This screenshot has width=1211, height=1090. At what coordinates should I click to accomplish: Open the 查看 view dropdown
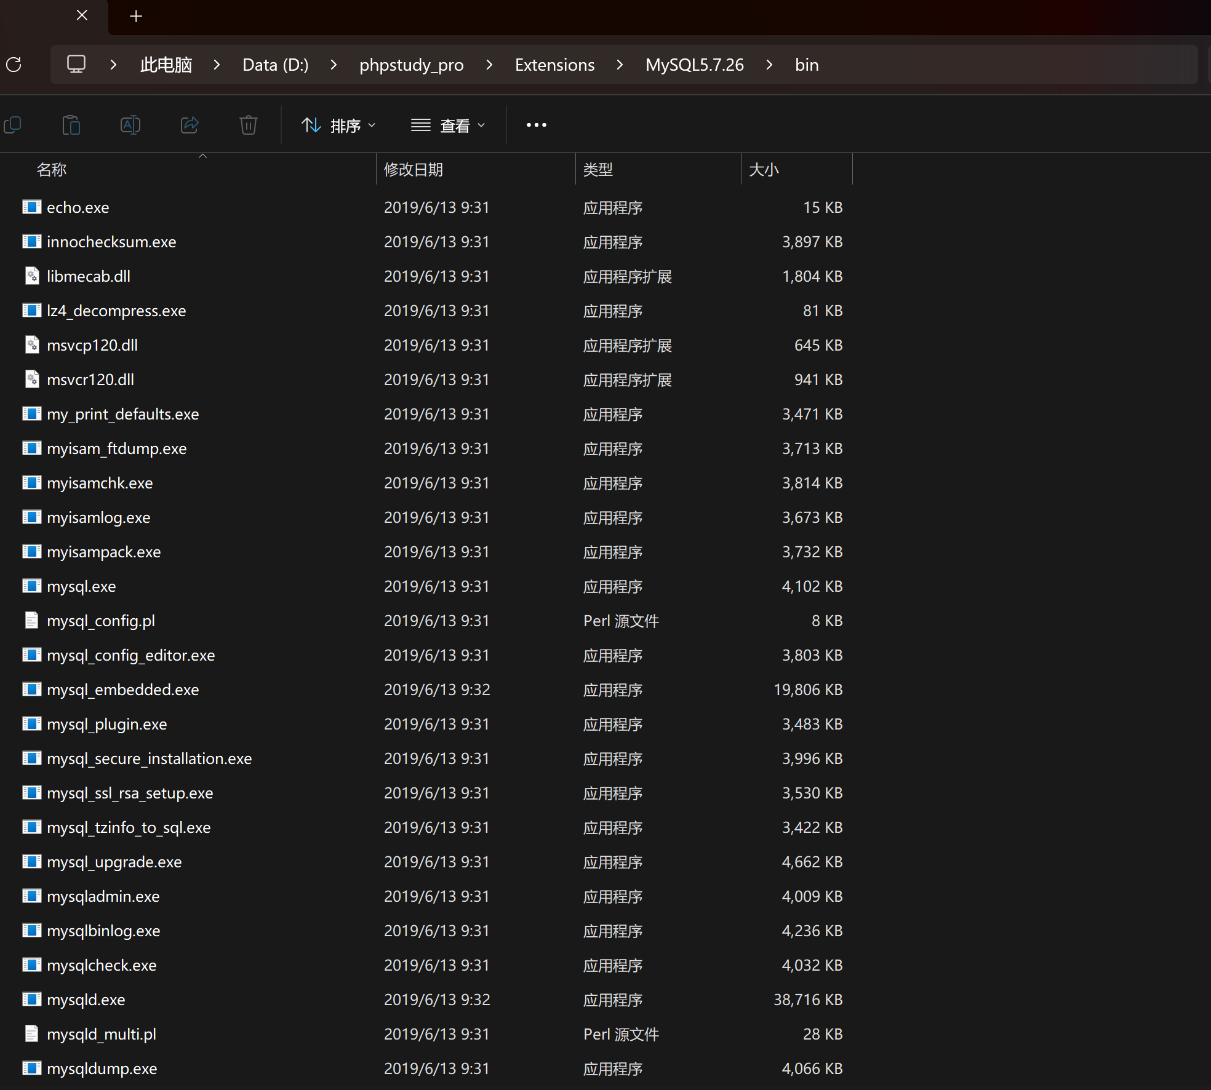[x=448, y=125]
